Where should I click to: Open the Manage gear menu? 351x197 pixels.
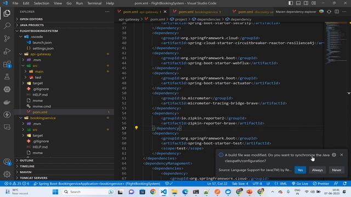[7, 174]
